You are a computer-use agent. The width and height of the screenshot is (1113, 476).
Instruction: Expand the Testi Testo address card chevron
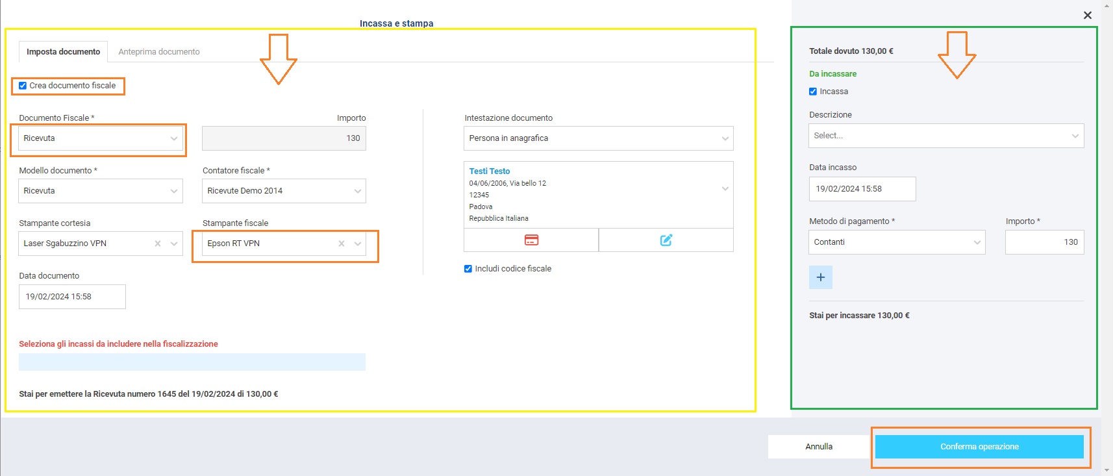(725, 189)
